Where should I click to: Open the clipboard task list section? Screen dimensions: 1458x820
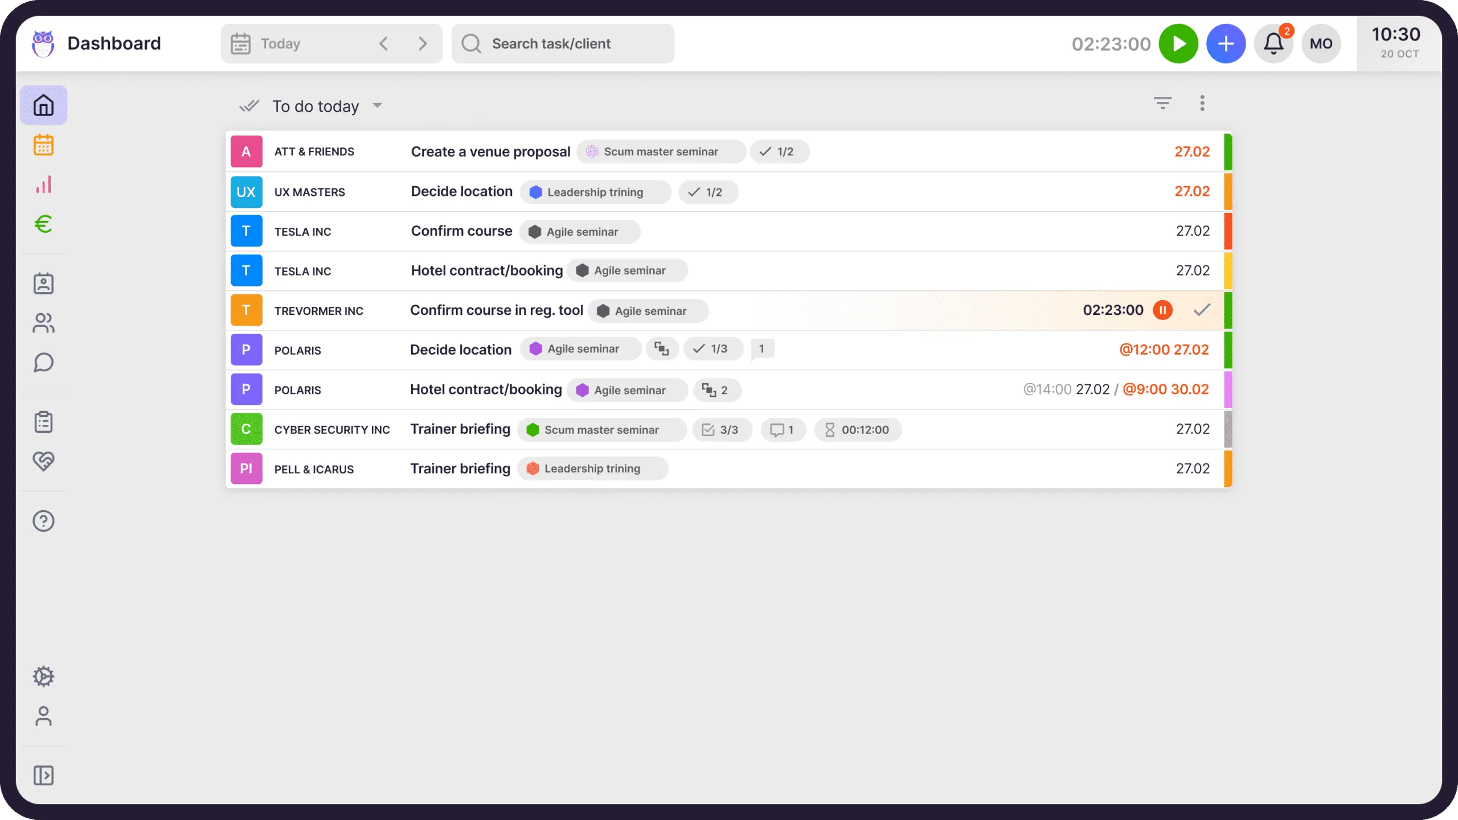(44, 422)
